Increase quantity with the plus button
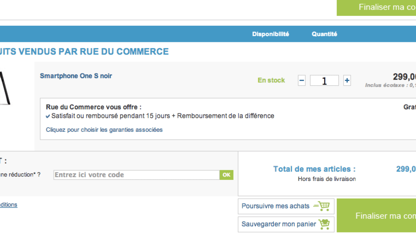Image resolution: width=416 pixels, height=234 pixels. (347, 81)
